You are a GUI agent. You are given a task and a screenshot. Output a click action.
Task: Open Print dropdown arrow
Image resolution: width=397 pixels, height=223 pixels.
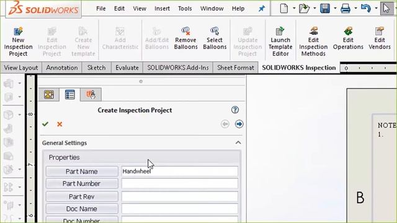click(x=355, y=8)
